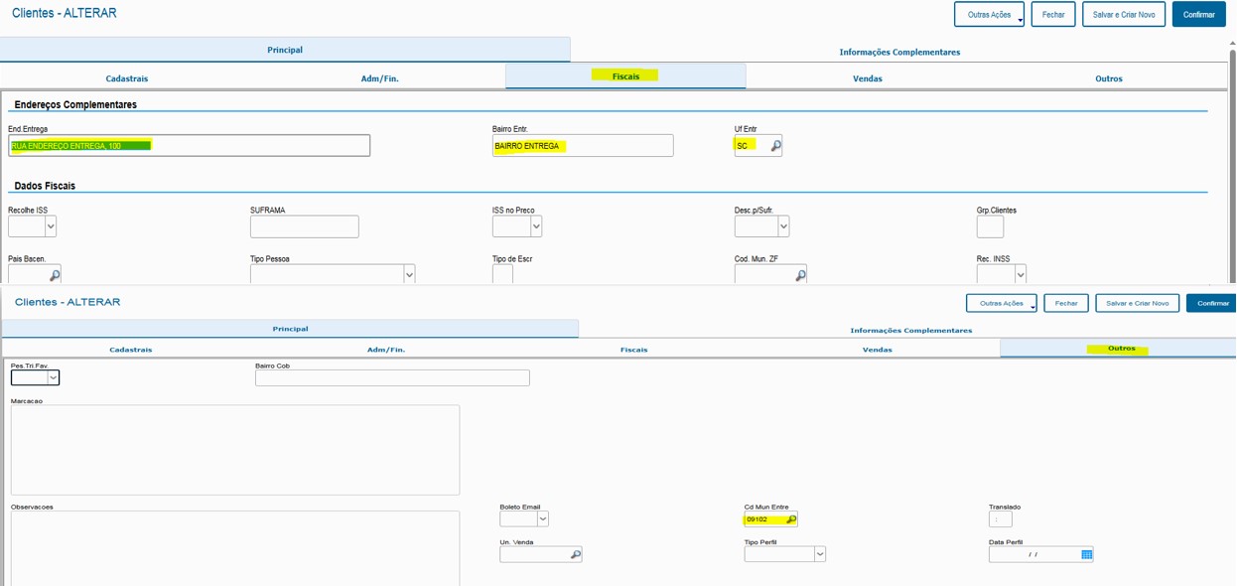
Task: Click the Translado time field
Action: click(1001, 519)
